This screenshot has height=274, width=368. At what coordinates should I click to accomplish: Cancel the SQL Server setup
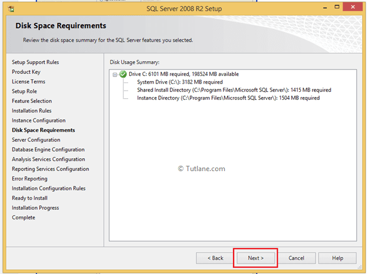[296, 258]
